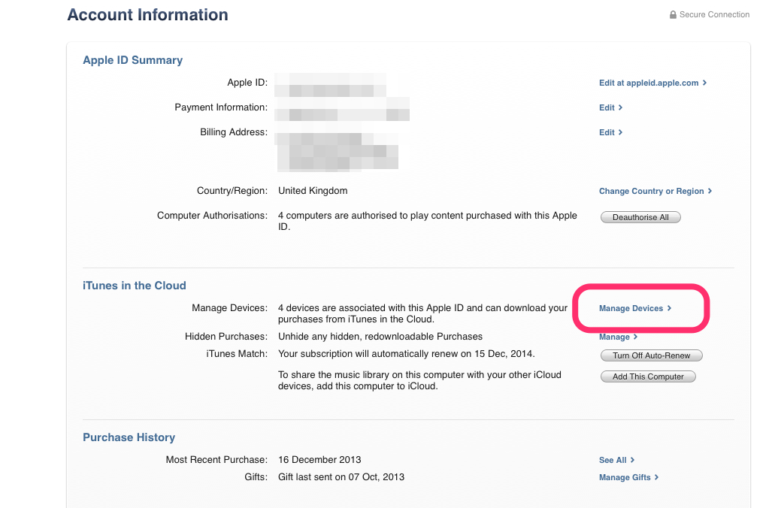Click Add This Computer
The image size is (772, 508).
647,376
